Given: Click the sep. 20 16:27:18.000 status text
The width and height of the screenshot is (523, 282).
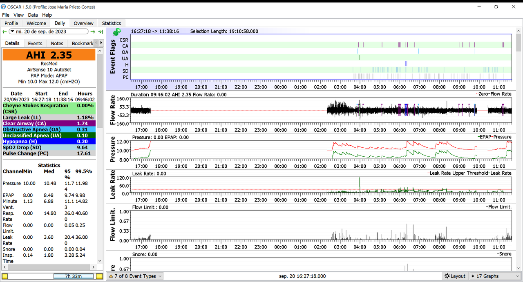Looking at the screenshot, I should 303,276.
